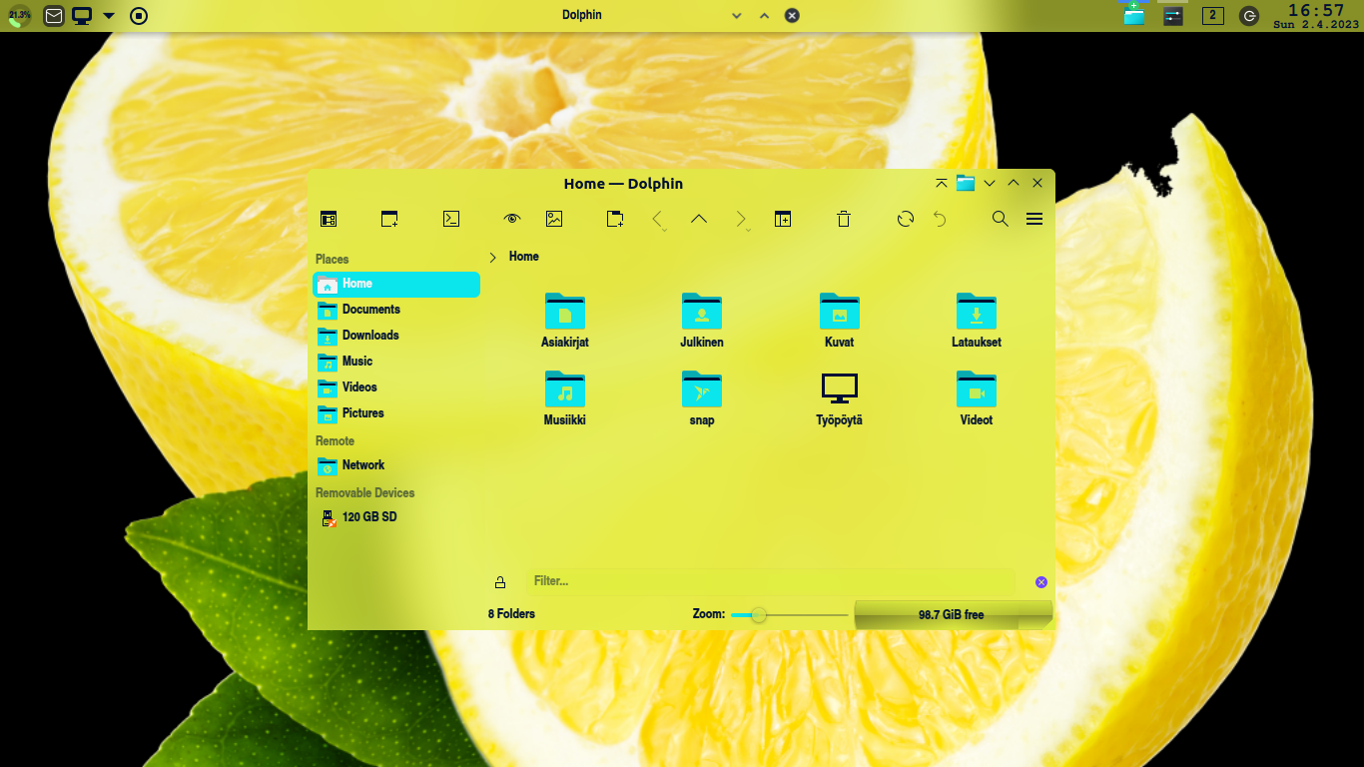Go forward with the right arrow
1364x767 pixels.
point(741,219)
